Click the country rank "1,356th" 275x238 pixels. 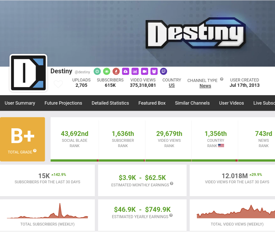216,134
